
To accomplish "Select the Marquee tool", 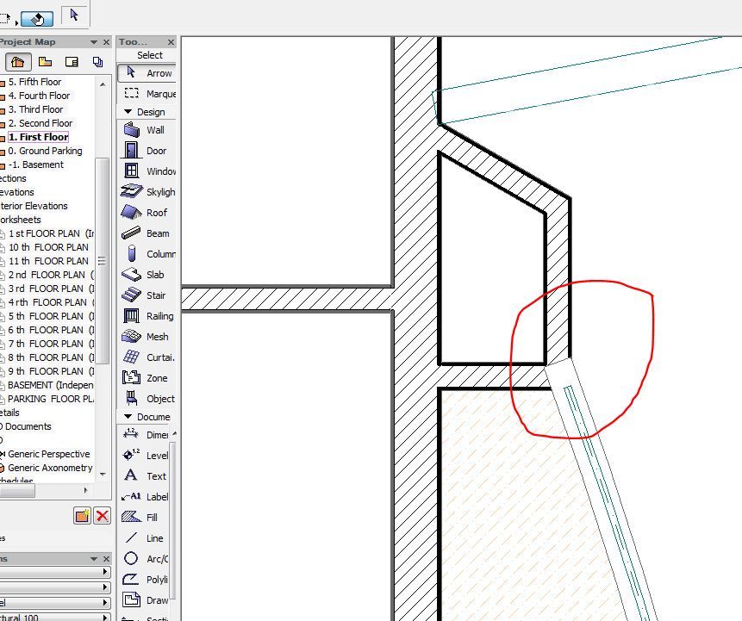I will (x=147, y=93).
